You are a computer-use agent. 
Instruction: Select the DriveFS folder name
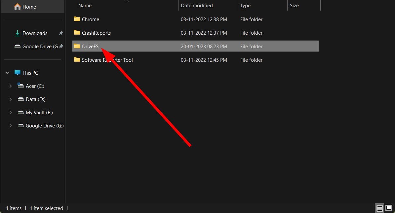coord(90,46)
